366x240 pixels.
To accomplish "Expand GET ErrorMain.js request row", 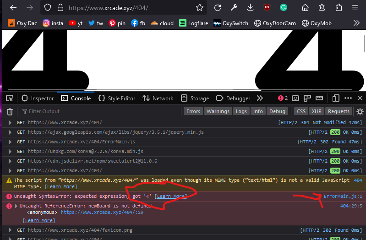I will 10,142.
